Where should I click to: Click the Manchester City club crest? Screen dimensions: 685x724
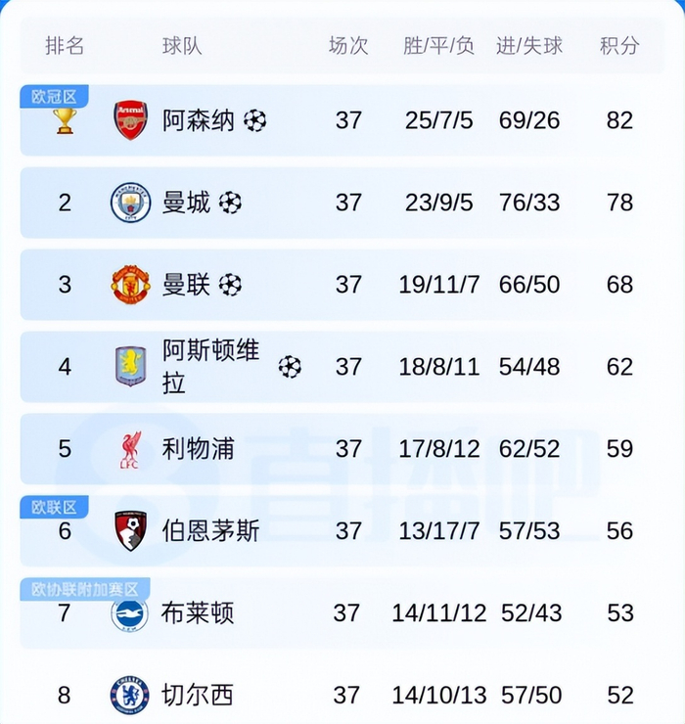point(131,203)
